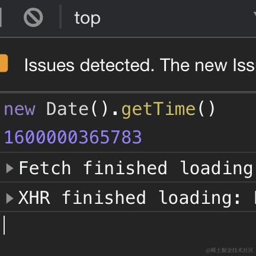Screen dimensions: 256x256
Task: Select the 'XHR finished loading:' message text
Action: tap(129, 198)
